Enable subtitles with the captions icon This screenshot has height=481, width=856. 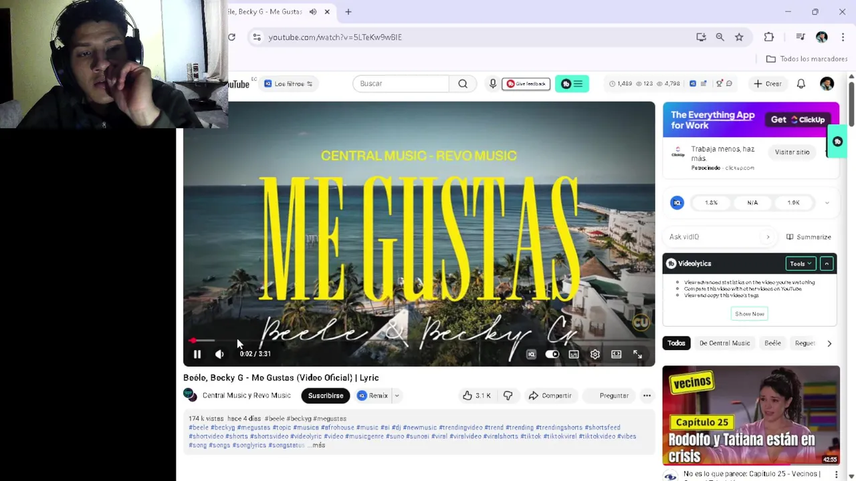[x=574, y=354]
